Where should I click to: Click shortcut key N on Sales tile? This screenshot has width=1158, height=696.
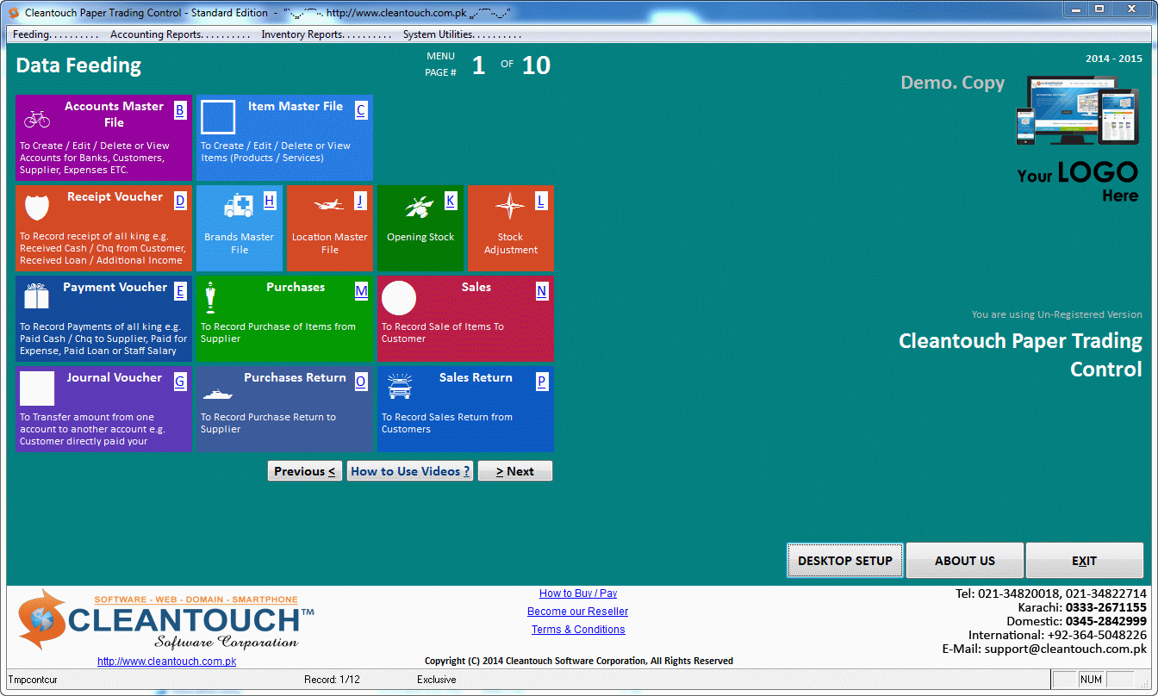[x=542, y=291]
